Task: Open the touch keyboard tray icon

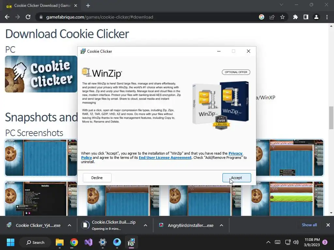Action: [x=278, y=242]
